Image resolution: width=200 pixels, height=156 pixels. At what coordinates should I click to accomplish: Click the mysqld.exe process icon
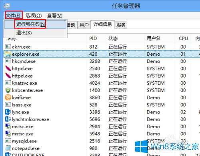pyautogui.click(x=8, y=141)
